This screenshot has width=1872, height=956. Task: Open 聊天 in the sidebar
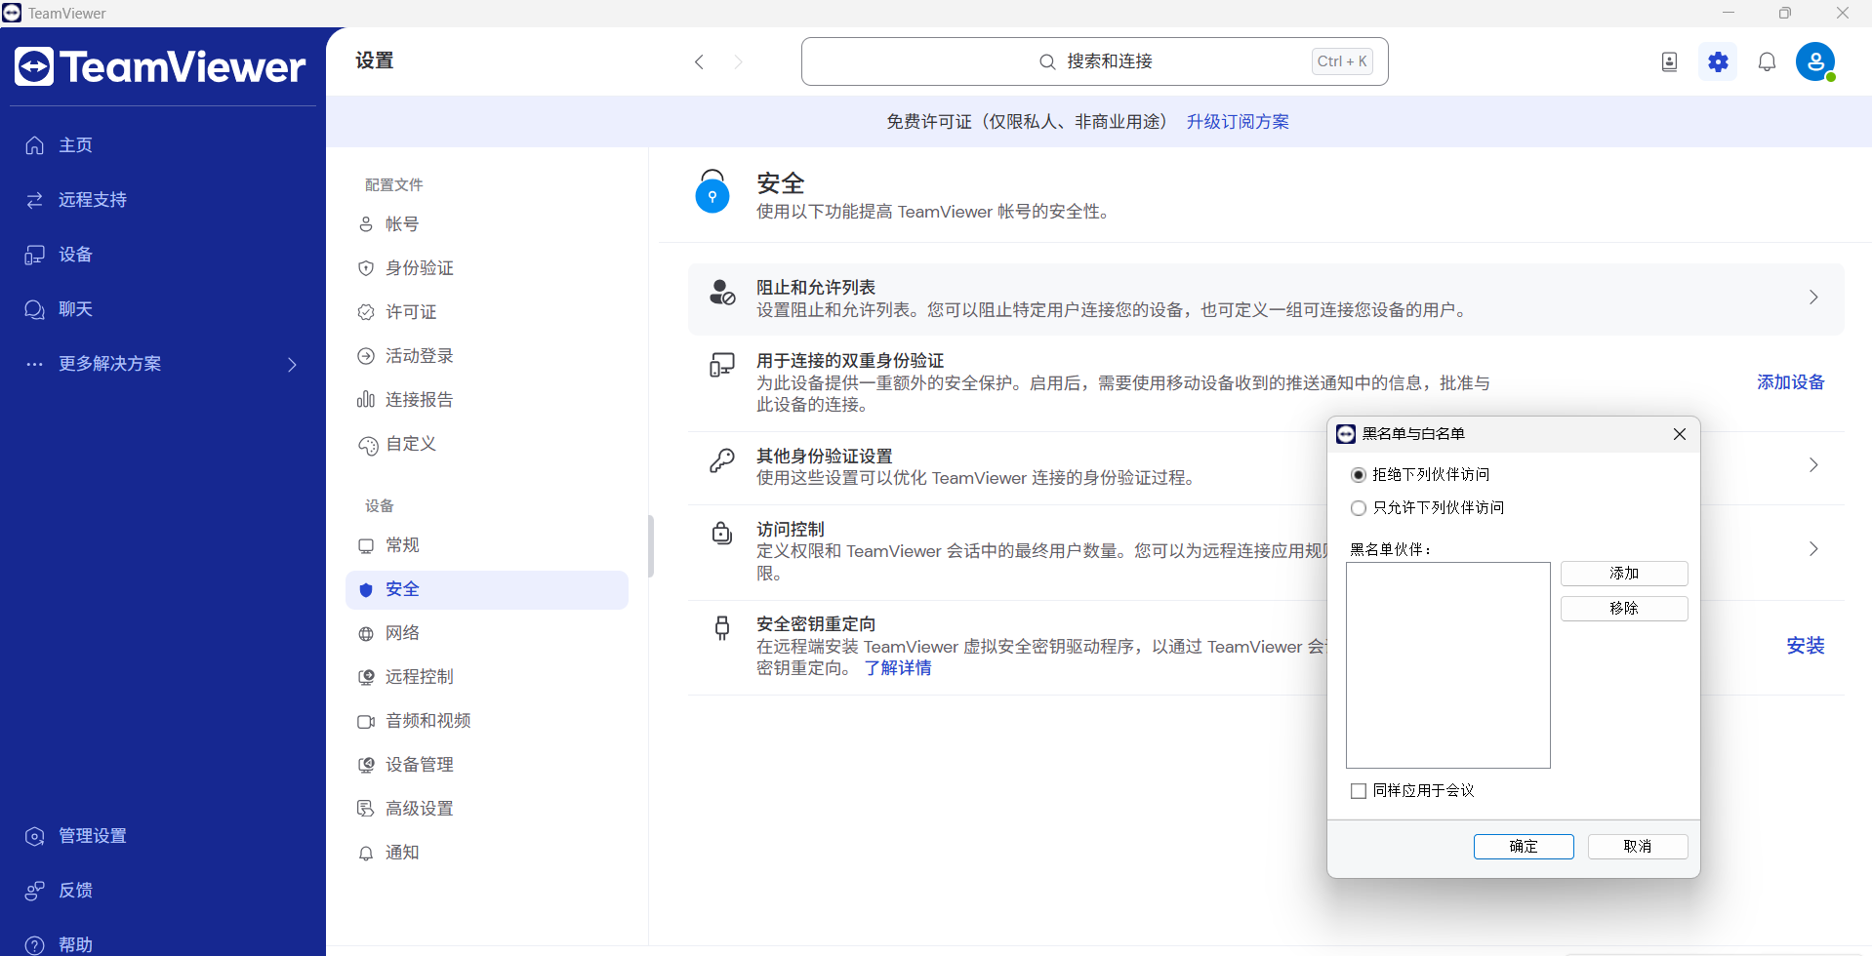[162, 309]
